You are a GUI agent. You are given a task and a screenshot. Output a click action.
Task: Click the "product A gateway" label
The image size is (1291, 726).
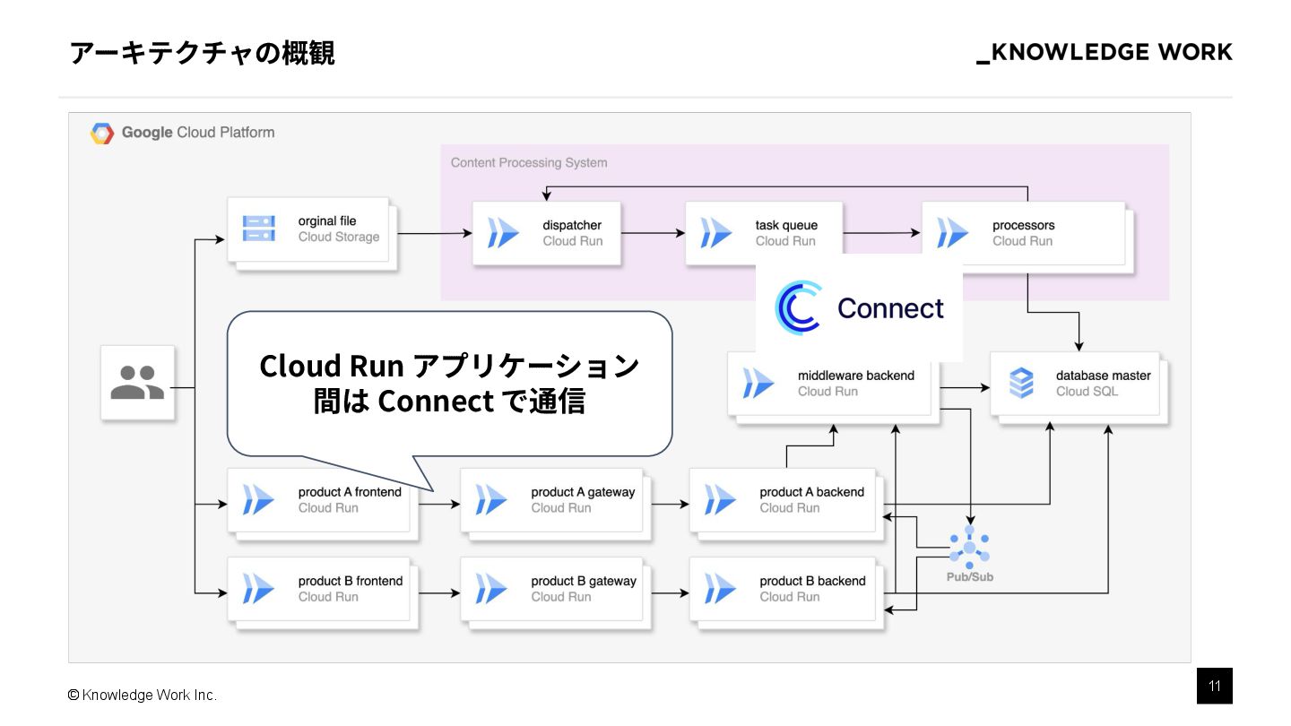pos(583,492)
